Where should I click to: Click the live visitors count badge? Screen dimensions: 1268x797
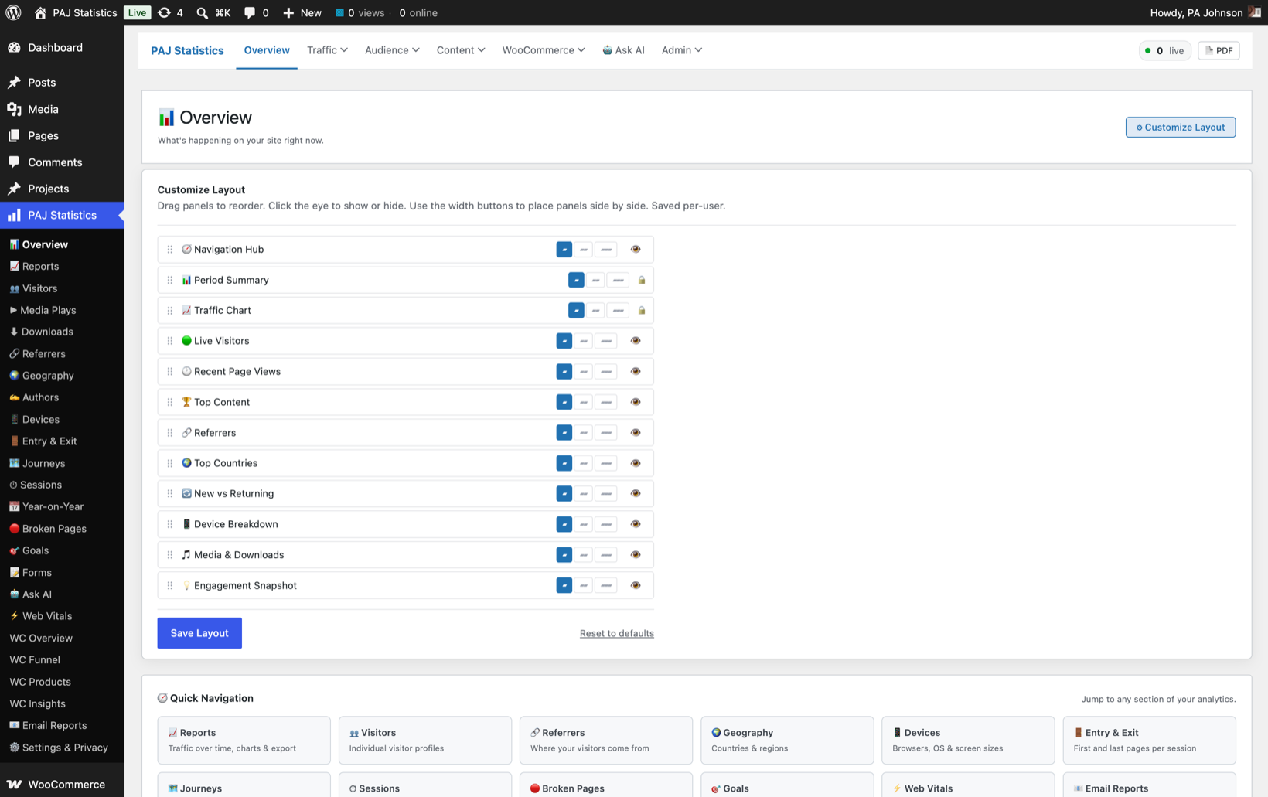pyautogui.click(x=1165, y=50)
